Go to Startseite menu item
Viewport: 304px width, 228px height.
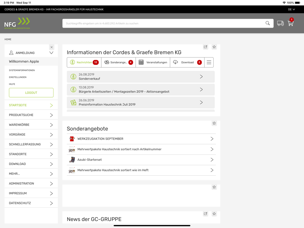(31, 105)
